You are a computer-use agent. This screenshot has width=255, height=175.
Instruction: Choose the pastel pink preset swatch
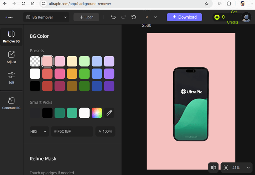point(60,61)
